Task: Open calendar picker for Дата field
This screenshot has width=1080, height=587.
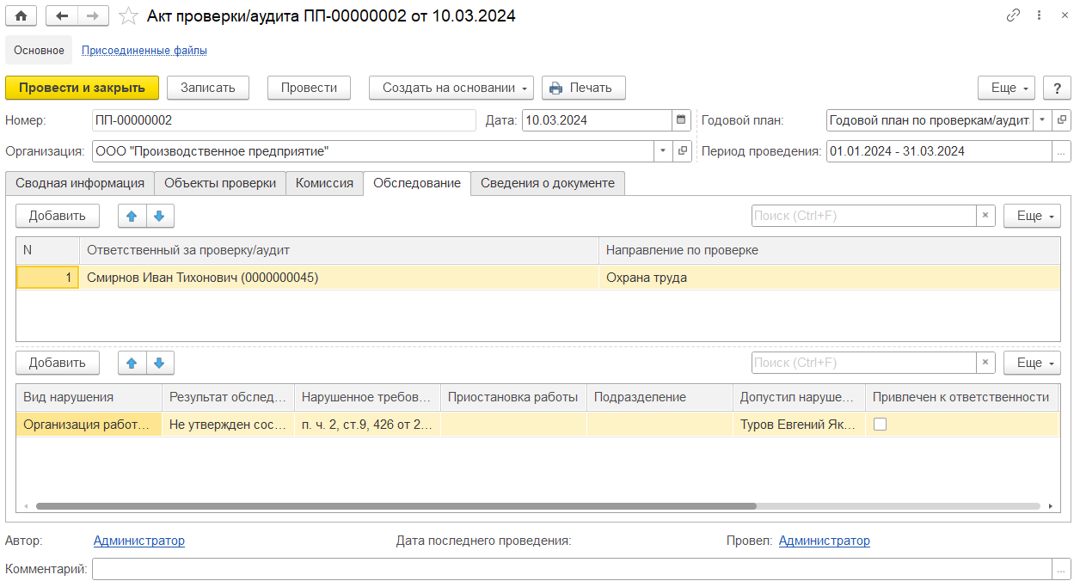Action: point(681,120)
